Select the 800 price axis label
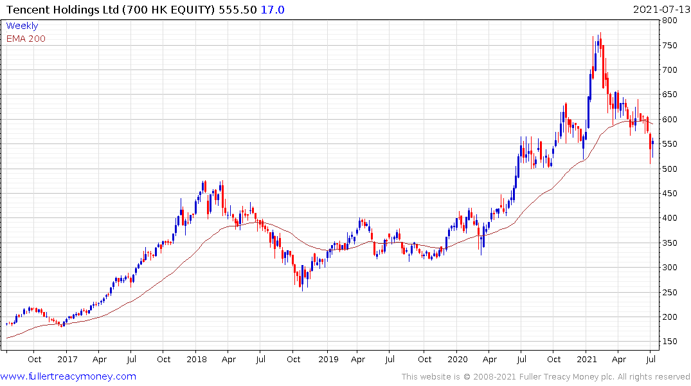Screen dimensions: 691x386 point(670,21)
